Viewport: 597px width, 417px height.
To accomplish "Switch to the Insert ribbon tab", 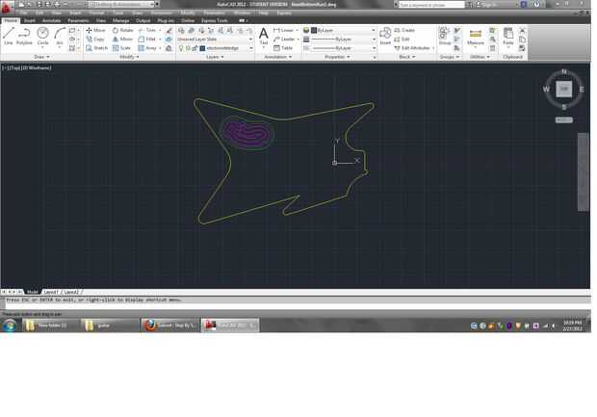I will 30,20.
